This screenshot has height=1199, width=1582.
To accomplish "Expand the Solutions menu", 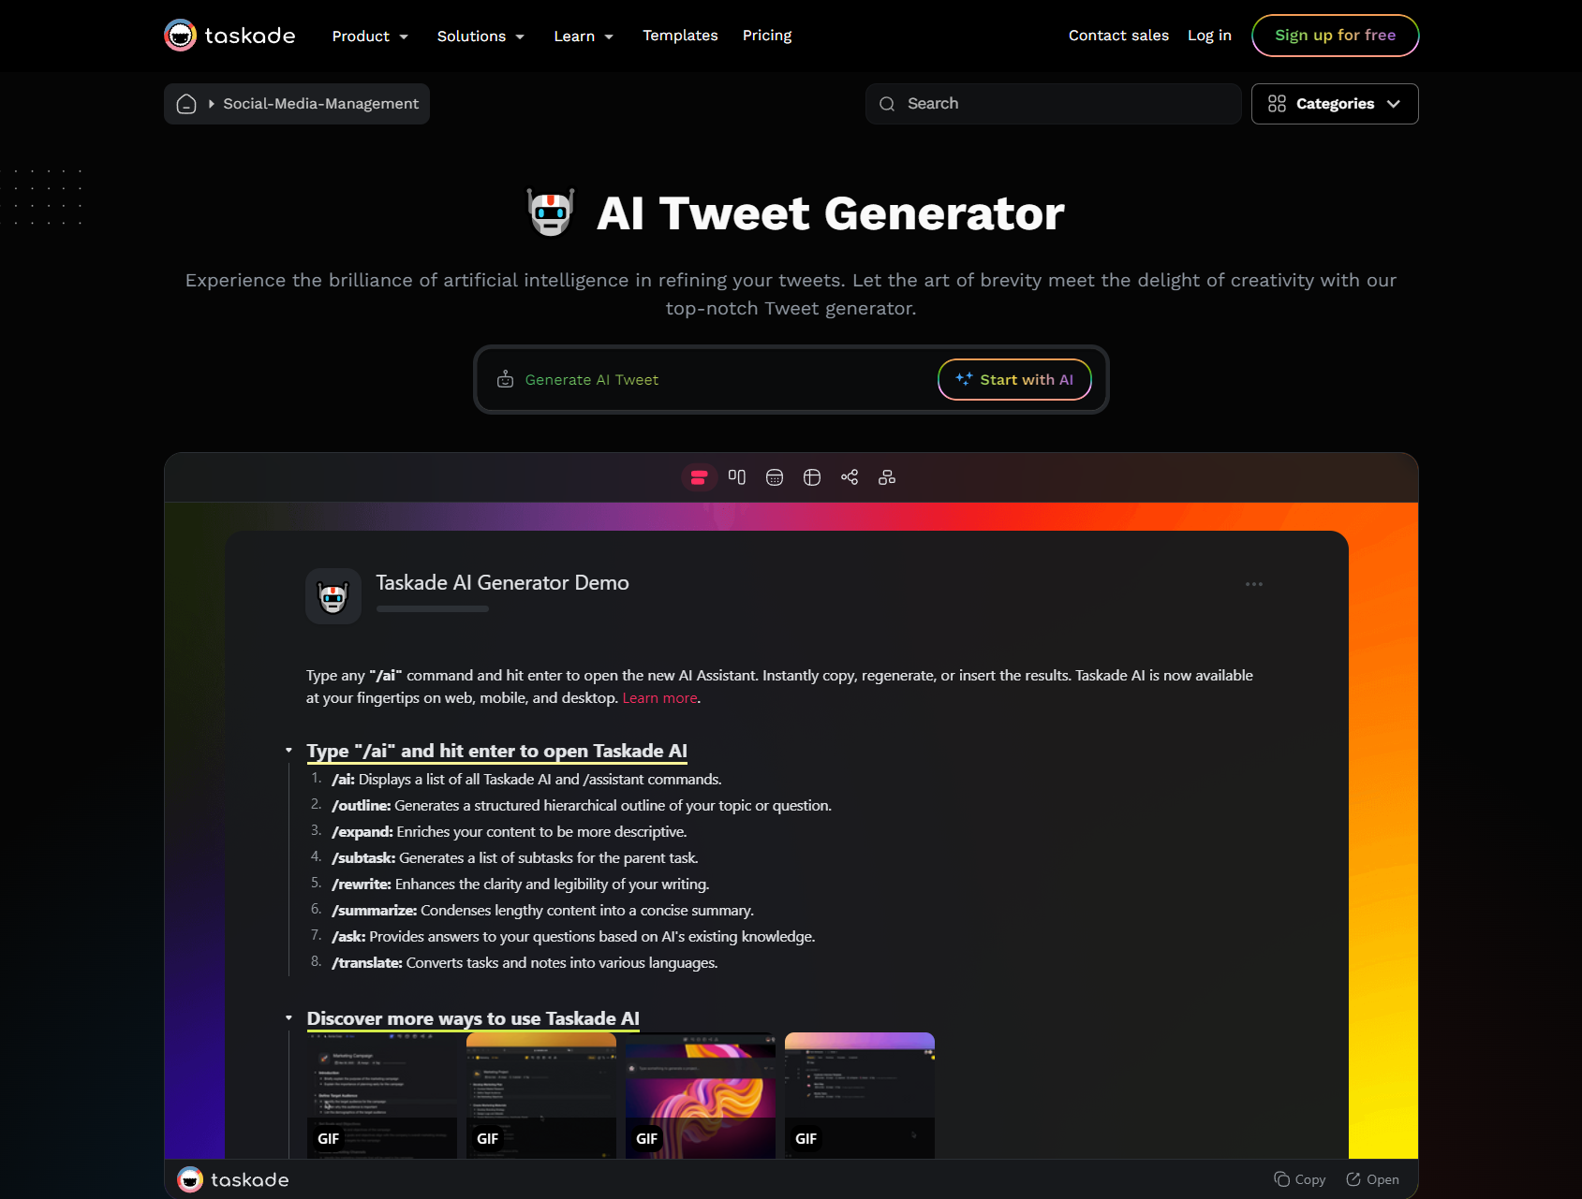I will [x=481, y=36].
